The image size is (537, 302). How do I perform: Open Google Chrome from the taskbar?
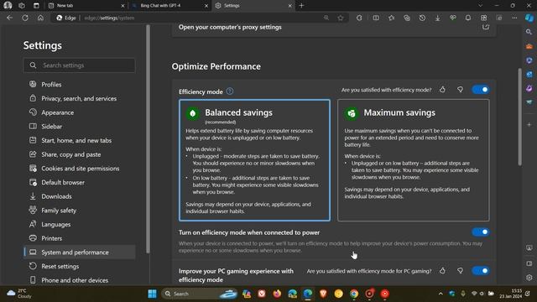point(354,294)
